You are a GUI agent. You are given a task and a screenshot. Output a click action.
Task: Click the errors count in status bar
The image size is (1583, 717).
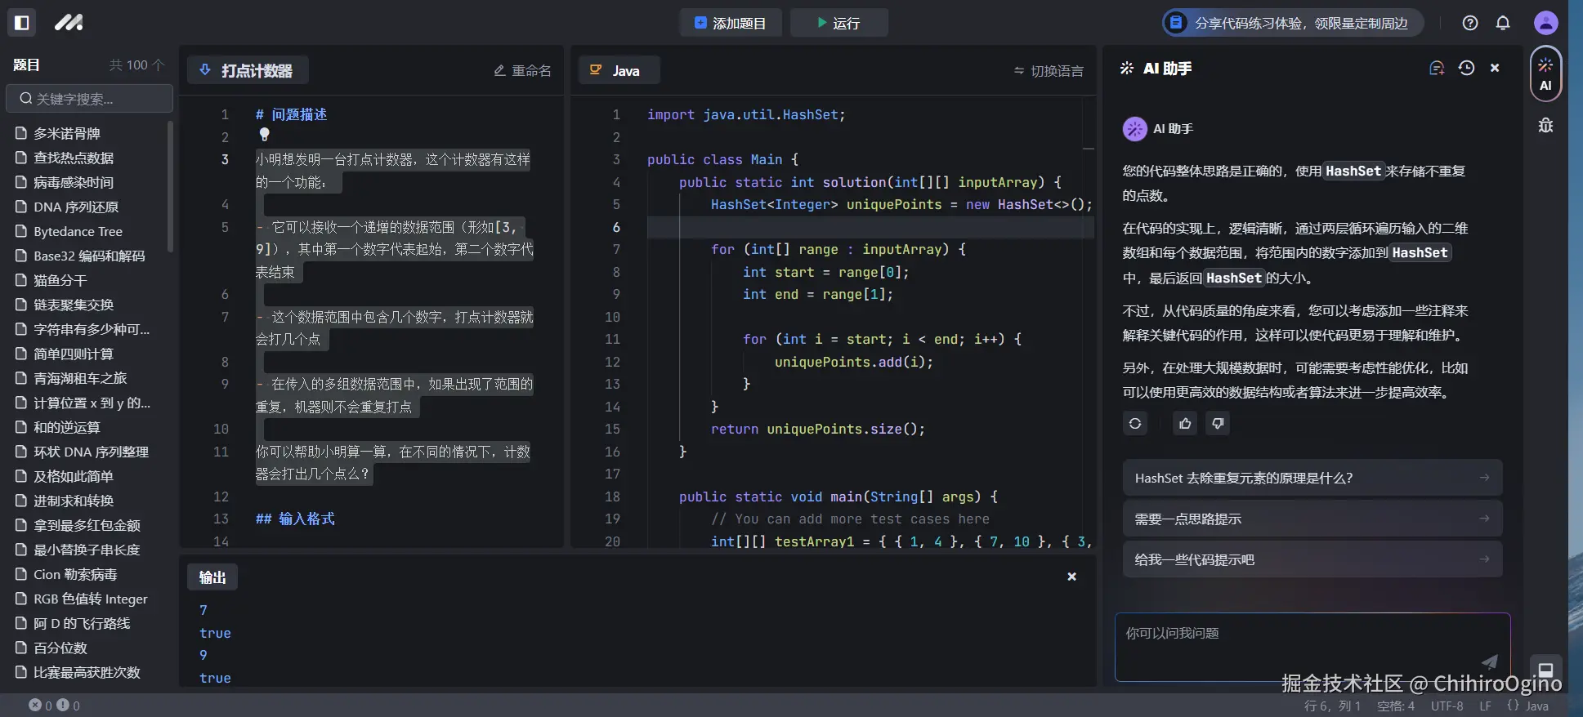(x=41, y=706)
